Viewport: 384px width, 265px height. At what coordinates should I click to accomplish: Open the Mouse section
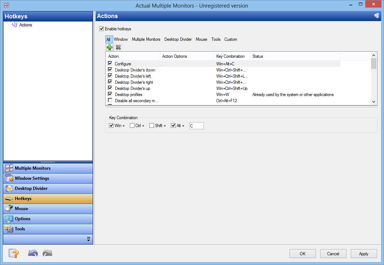coord(48,209)
